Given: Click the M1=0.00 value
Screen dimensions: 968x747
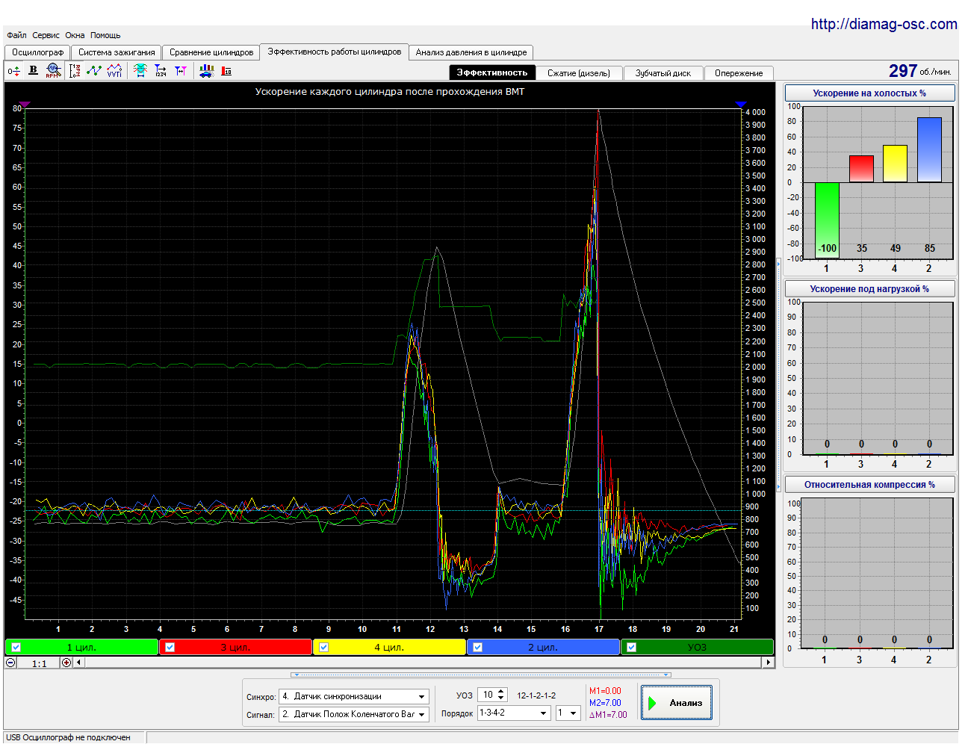Looking at the screenshot, I should [605, 691].
